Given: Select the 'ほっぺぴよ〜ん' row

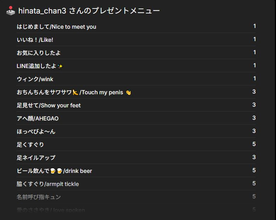Looking at the screenshot, I should [x=36, y=132].
